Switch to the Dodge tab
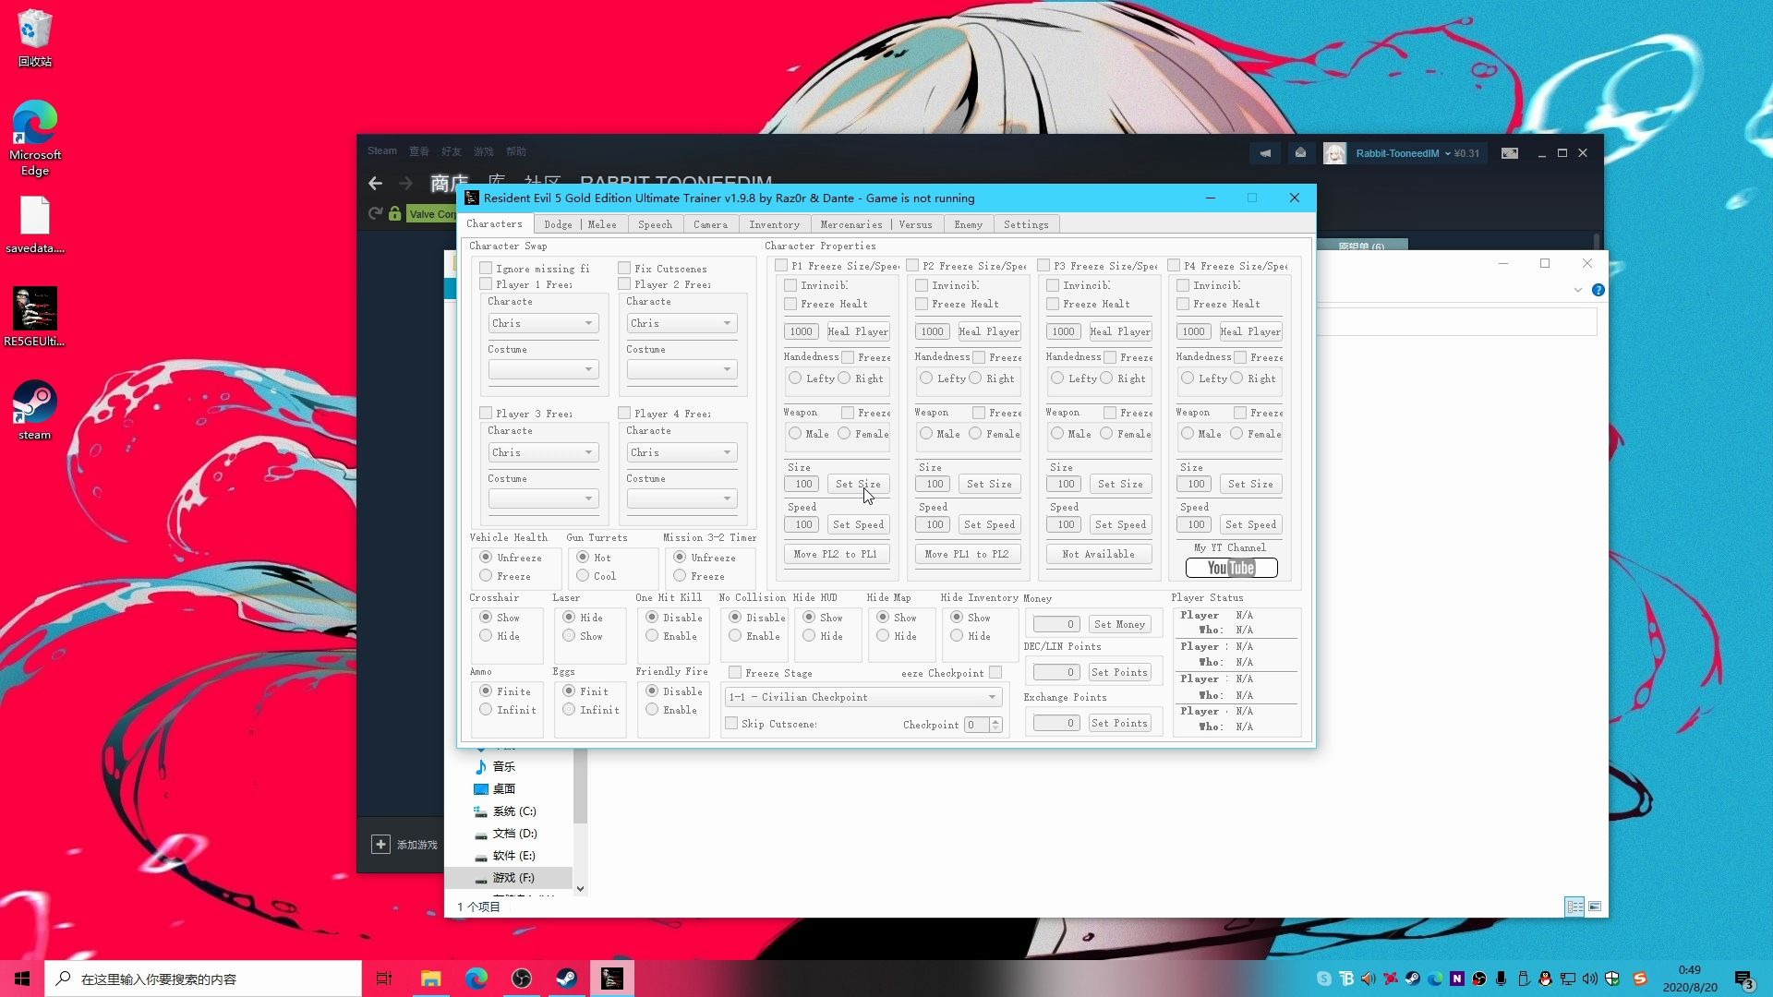The image size is (1773, 997). pyautogui.click(x=558, y=224)
